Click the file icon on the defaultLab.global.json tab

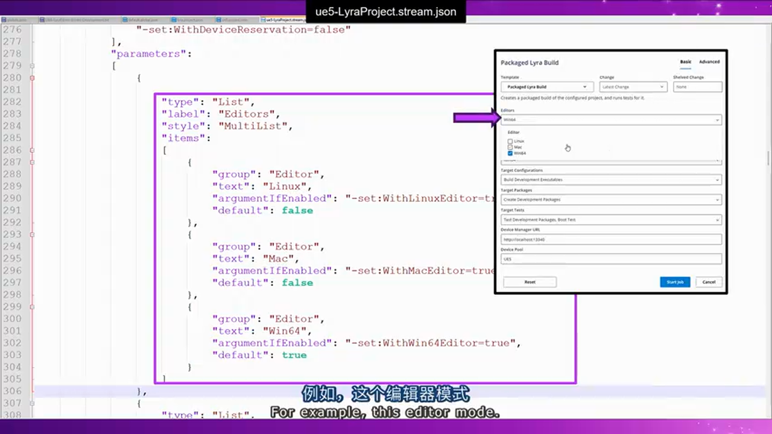[125, 20]
